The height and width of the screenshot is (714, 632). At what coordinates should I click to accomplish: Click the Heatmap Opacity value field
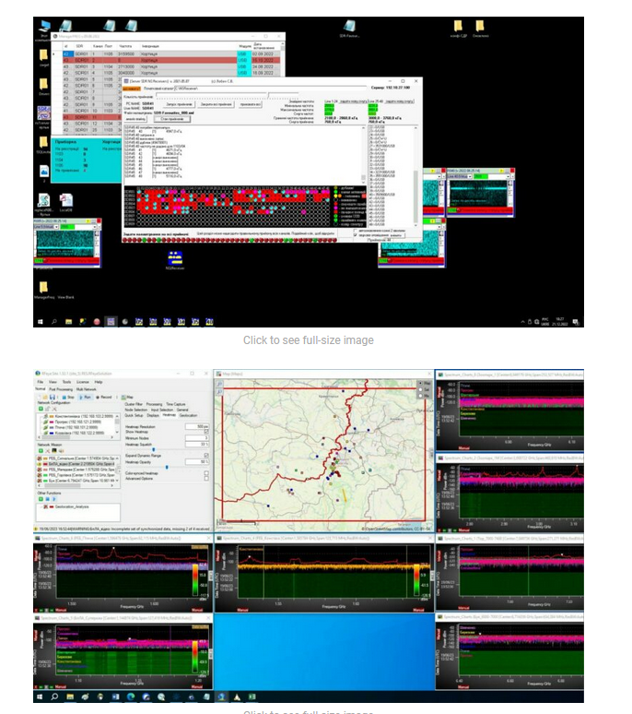pos(197,462)
